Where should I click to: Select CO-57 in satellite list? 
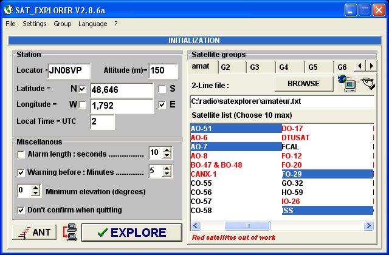(236, 202)
